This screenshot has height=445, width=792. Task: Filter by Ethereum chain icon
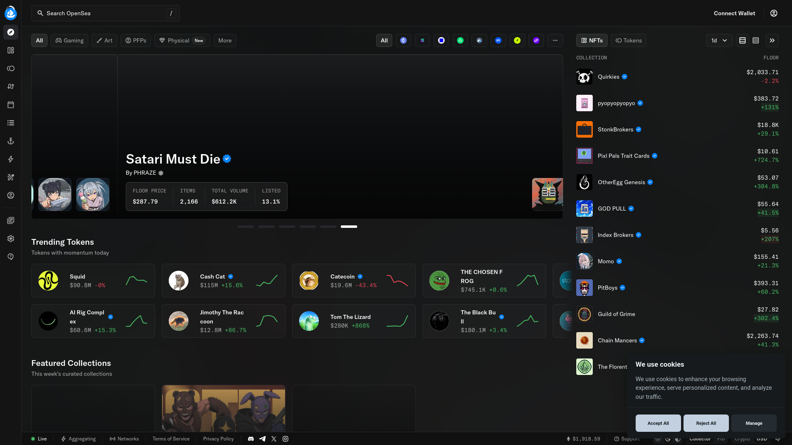pyautogui.click(x=403, y=40)
